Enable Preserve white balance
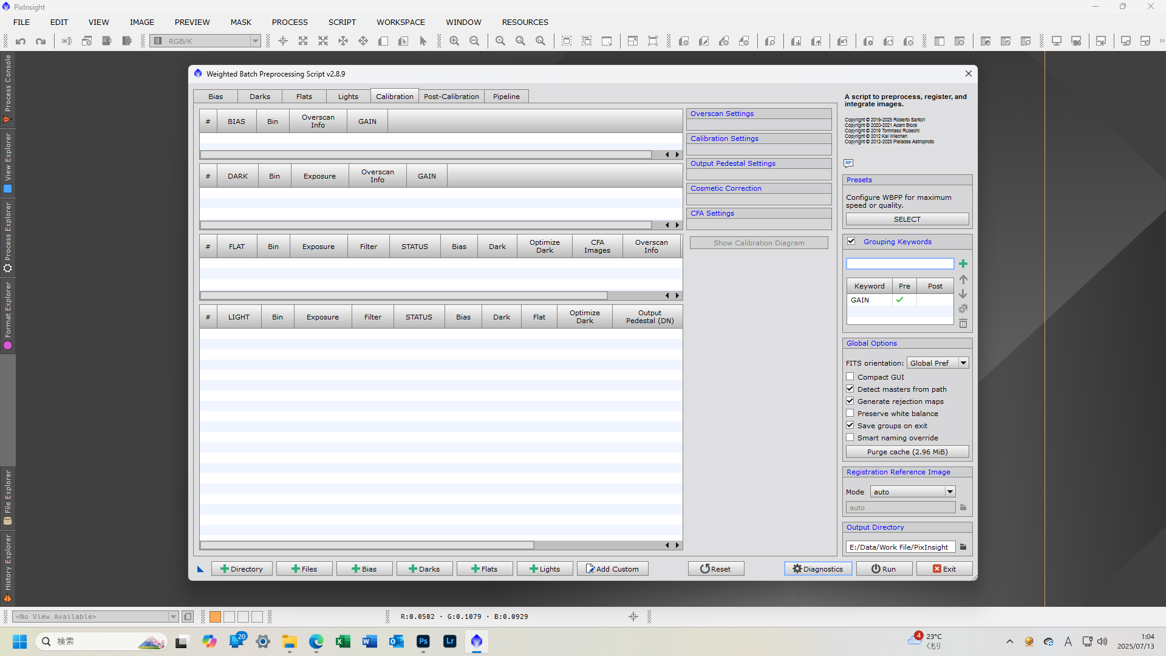Screen dimensions: 1166x656 (x=850, y=413)
